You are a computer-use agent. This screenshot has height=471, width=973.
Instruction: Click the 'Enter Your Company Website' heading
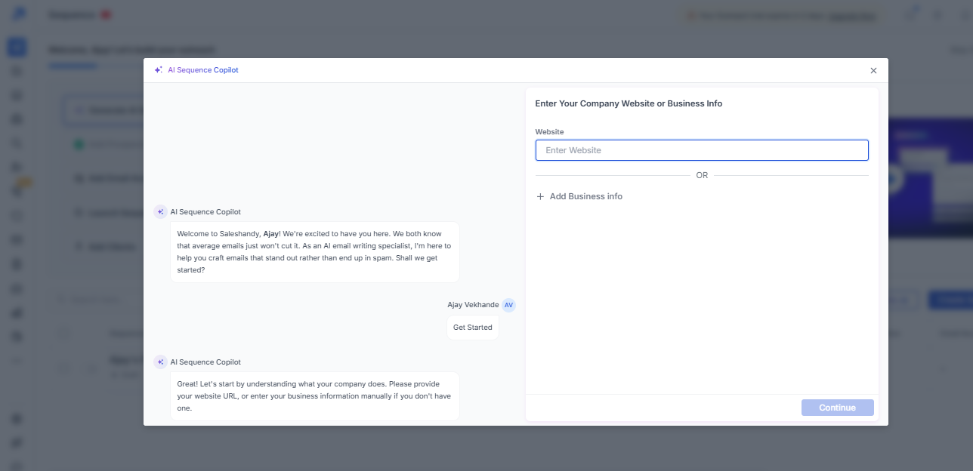pos(629,103)
